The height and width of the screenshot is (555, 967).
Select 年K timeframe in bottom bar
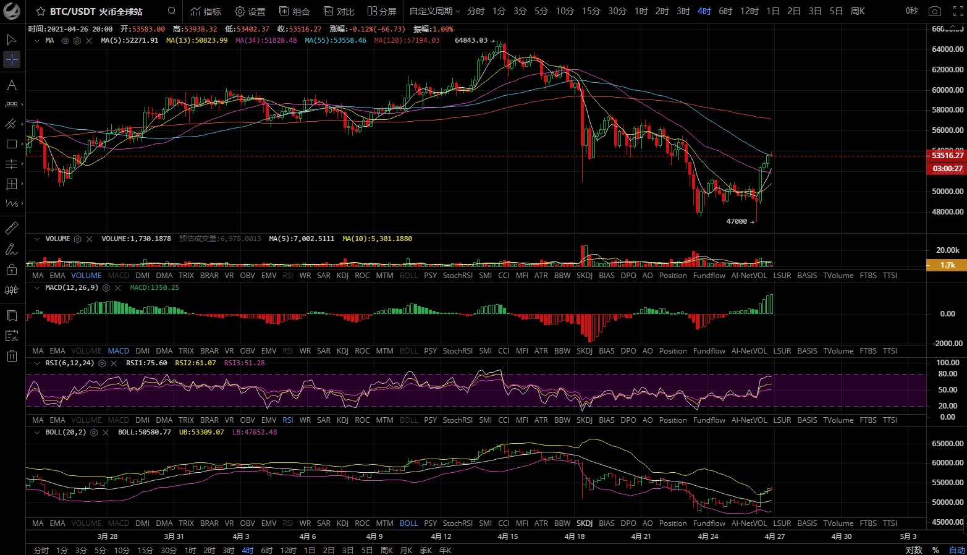445,550
